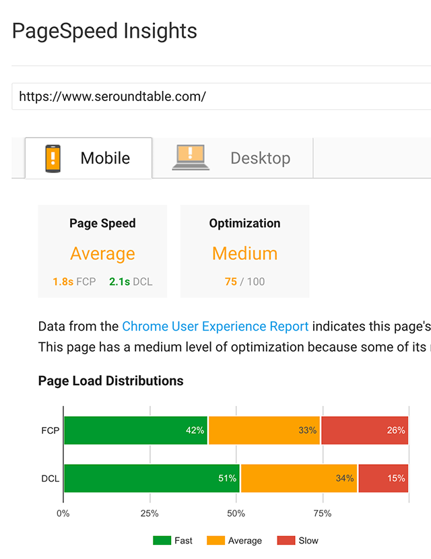Switch to the Mobile tab label
Viewport: 431px width, 559px height.
pyautogui.click(x=105, y=158)
